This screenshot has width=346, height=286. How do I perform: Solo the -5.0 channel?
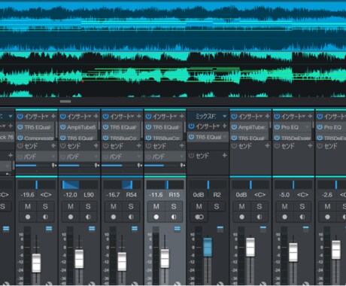(302, 206)
